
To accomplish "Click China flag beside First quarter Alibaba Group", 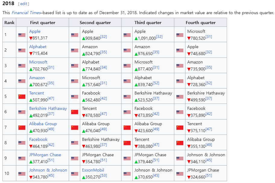I will tap(22, 128).
